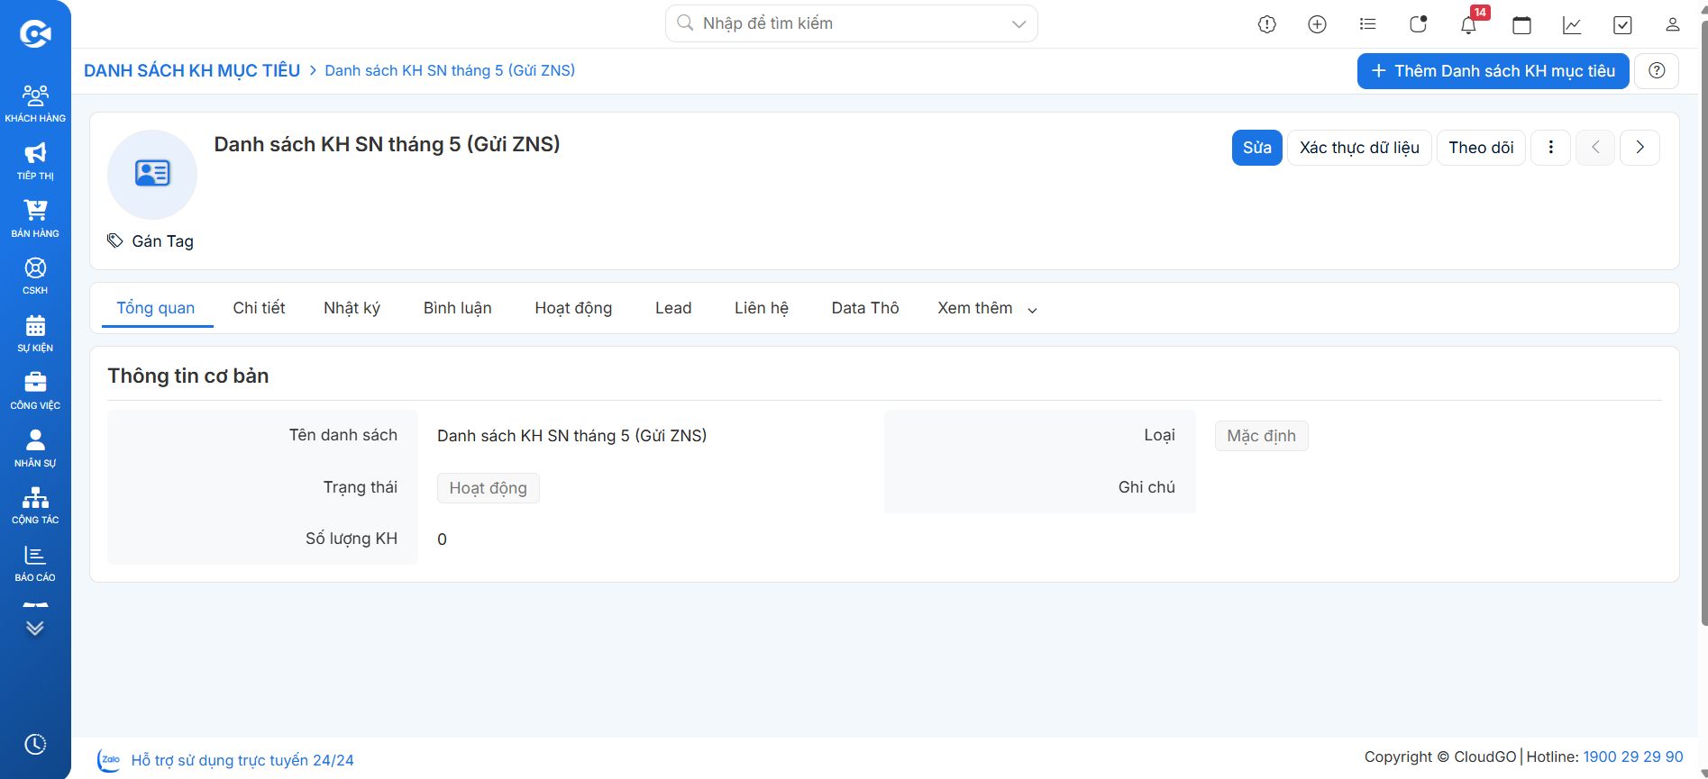Screen dimensions: 1708x779
Task: Click the Sửa edit button
Action: [x=1256, y=148]
